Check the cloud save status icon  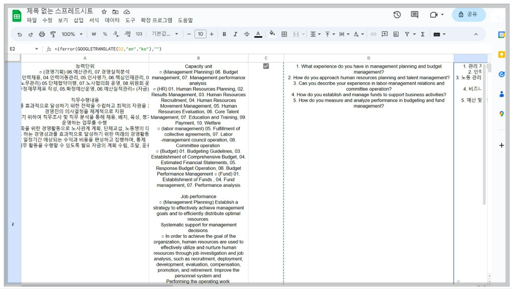pyautogui.click(x=126, y=12)
